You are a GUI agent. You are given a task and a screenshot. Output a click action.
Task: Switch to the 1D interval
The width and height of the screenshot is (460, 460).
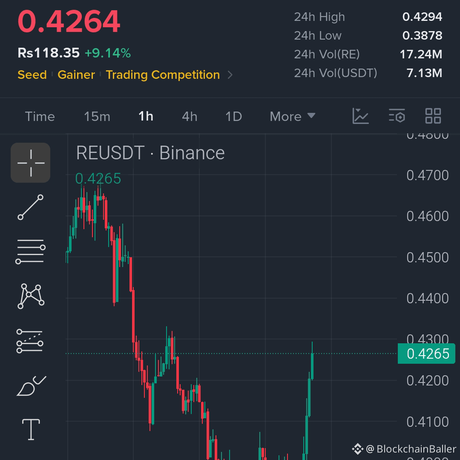(233, 116)
